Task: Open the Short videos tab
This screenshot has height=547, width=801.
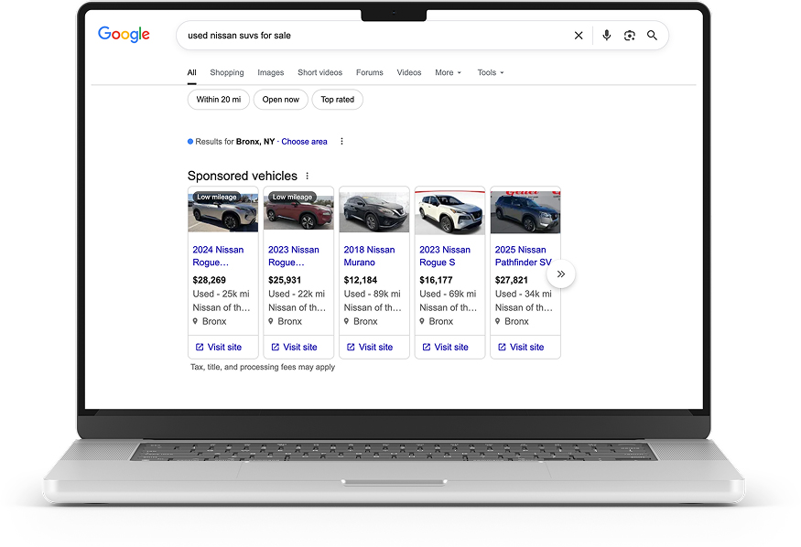Action: pyautogui.click(x=319, y=72)
